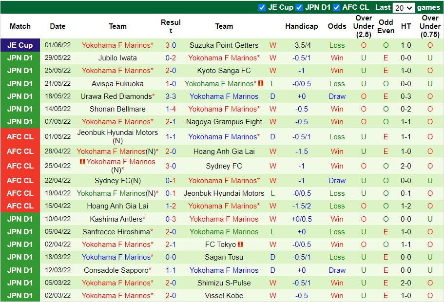The width and height of the screenshot is (444, 302).
Task: Uncheck the JE Cup checkbox
Action: pyautogui.click(x=262, y=8)
